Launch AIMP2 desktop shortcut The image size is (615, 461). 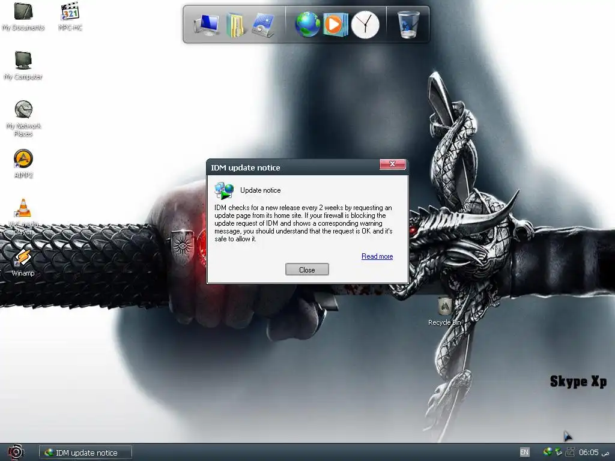coord(23,164)
